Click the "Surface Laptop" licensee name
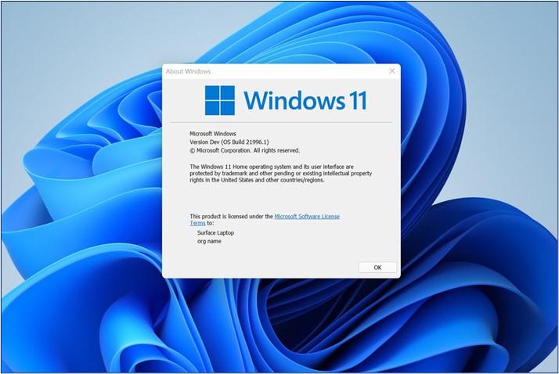The width and height of the screenshot is (559, 374). [215, 232]
